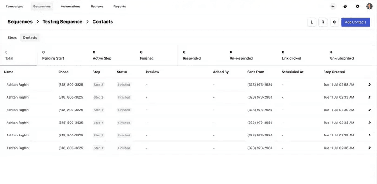Click the Phone column header
The image size is (377, 184).
63,72
